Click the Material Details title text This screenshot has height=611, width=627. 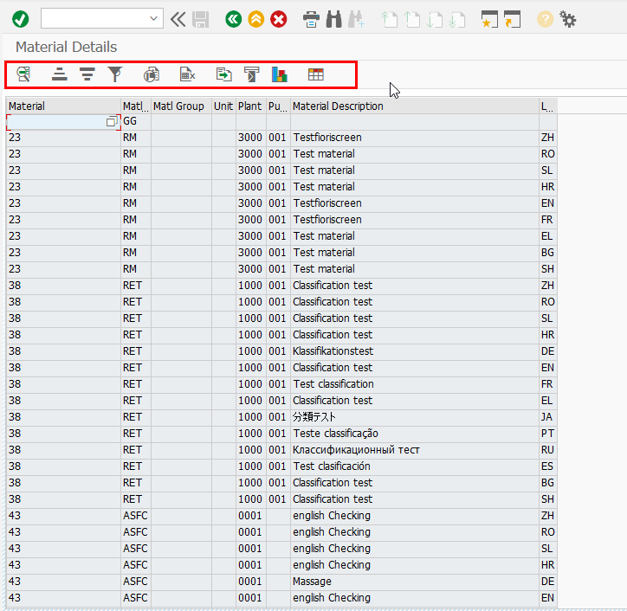(x=67, y=47)
